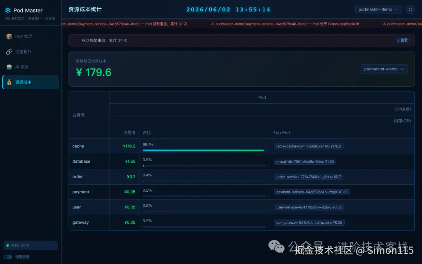The image size is (422, 264).
Task: Click the 内存(GB) header cell
Action: coord(262,121)
